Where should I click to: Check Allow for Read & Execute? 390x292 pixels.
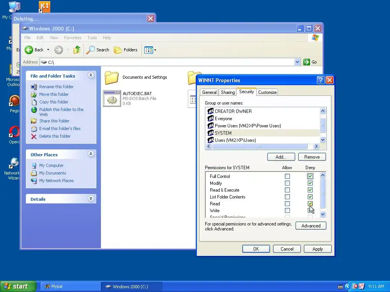pos(287,190)
